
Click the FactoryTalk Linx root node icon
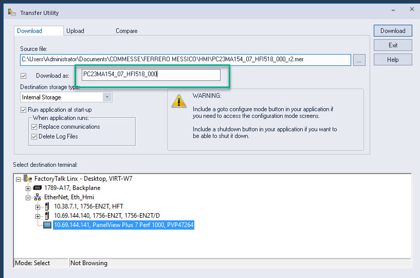point(28,178)
